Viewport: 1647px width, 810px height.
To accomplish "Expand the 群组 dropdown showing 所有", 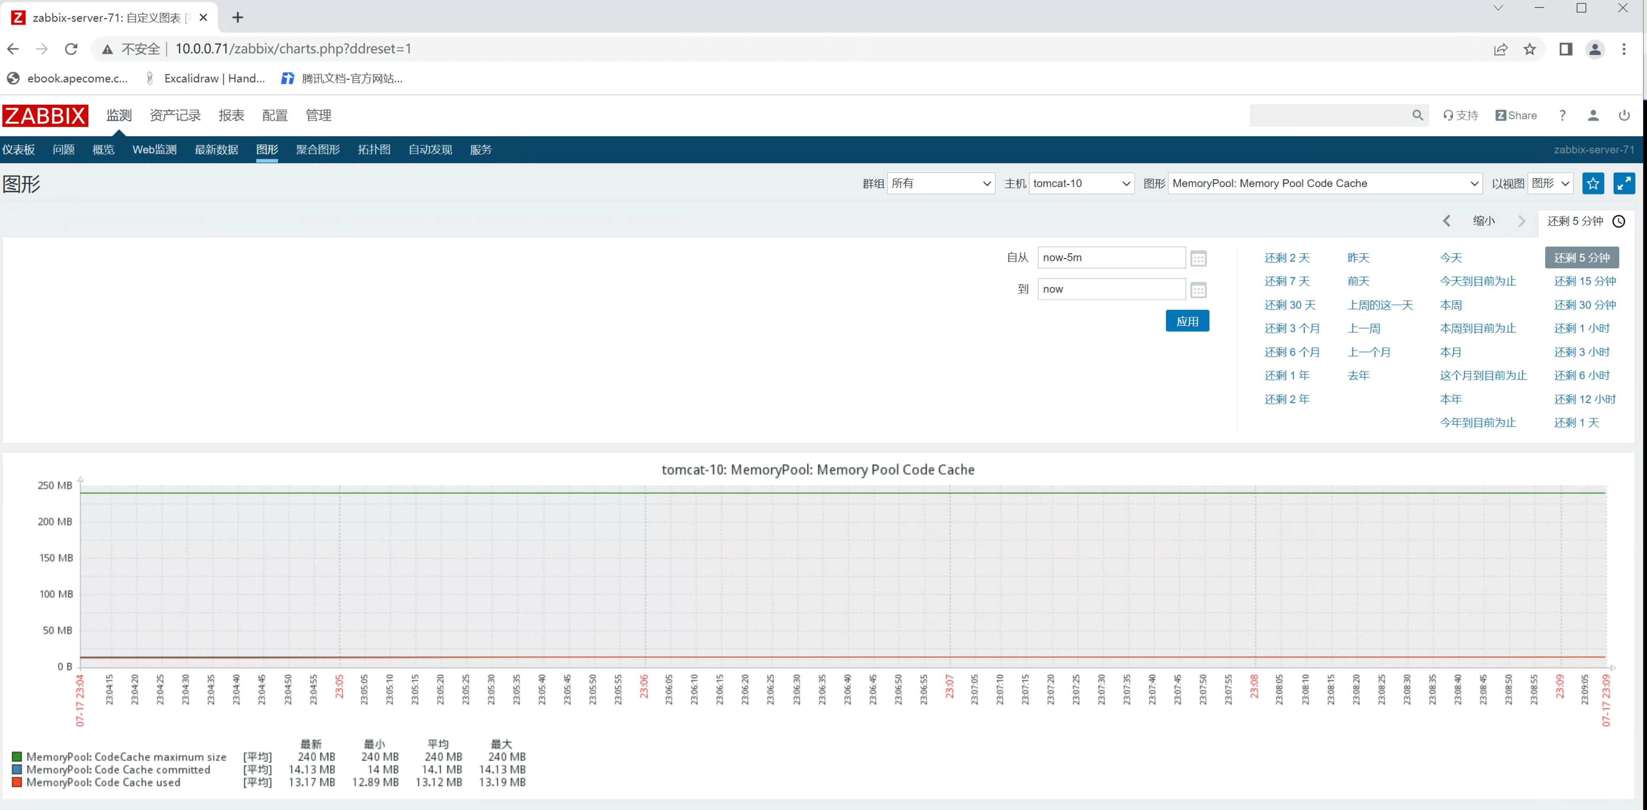I will click(x=940, y=183).
